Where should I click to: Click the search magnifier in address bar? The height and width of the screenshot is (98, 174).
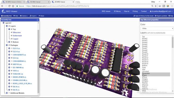tap(152, 6)
